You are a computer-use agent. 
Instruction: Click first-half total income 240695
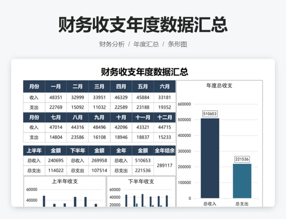[56, 160]
